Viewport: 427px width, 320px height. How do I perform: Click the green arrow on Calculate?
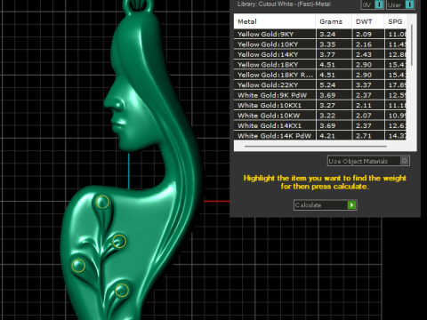coord(351,204)
